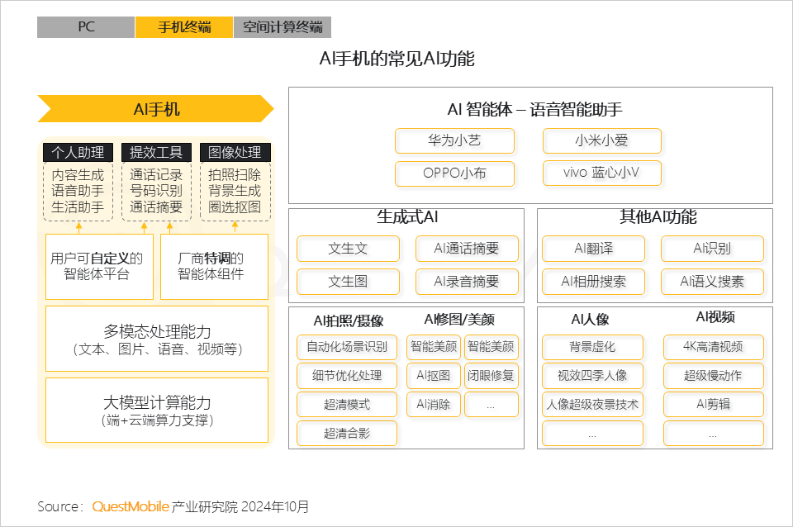Open the AI相册搜索 box
The image size is (793, 527).
coord(593,282)
